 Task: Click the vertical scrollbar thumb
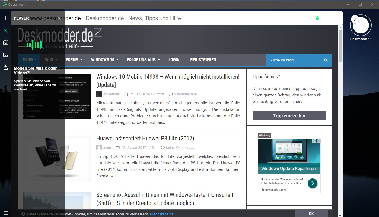[x=340, y=46]
